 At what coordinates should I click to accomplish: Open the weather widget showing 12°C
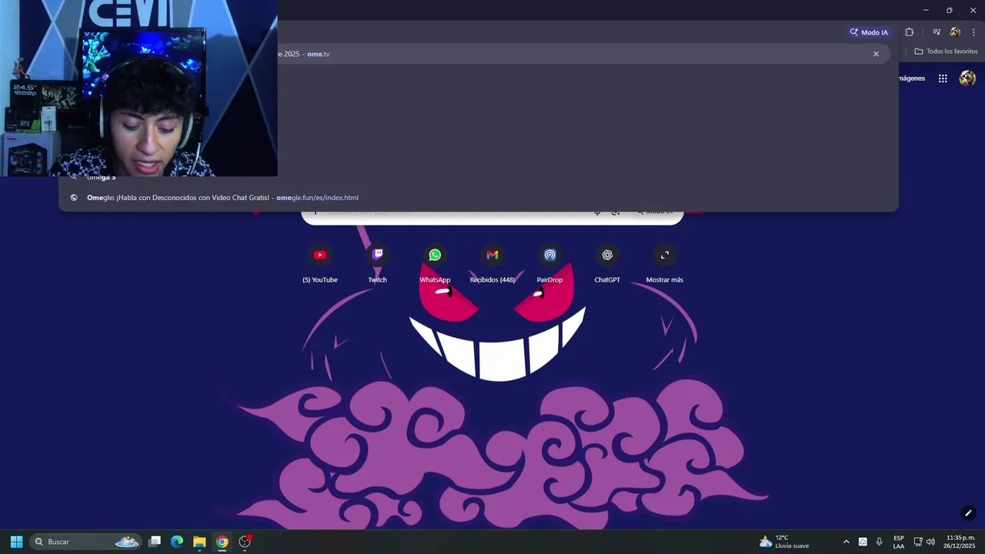(x=784, y=542)
